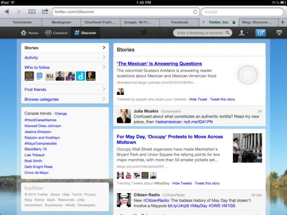Click Julia Moskin's profile photo
This screenshot has height=215, width=287.
pyautogui.click(x=124, y=116)
